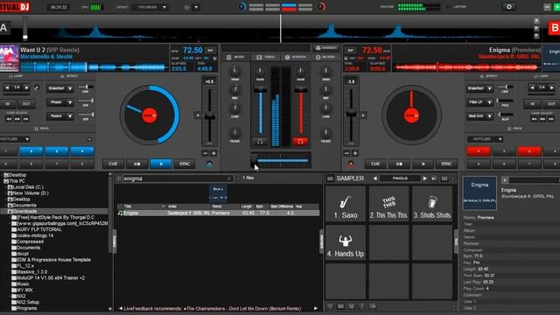The width and height of the screenshot is (560, 315).
Task: Switch to VIDEO tab in center panel
Action: [266, 57]
